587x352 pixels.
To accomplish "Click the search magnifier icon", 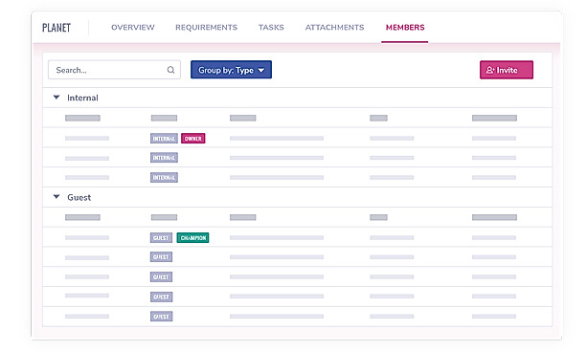I will [170, 70].
